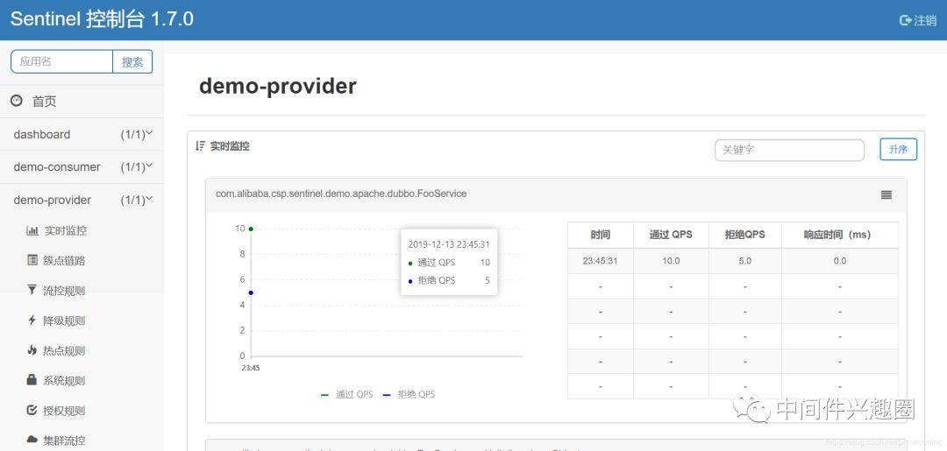Click the 时间 column header
This screenshot has height=451, width=947.
tap(601, 235)
